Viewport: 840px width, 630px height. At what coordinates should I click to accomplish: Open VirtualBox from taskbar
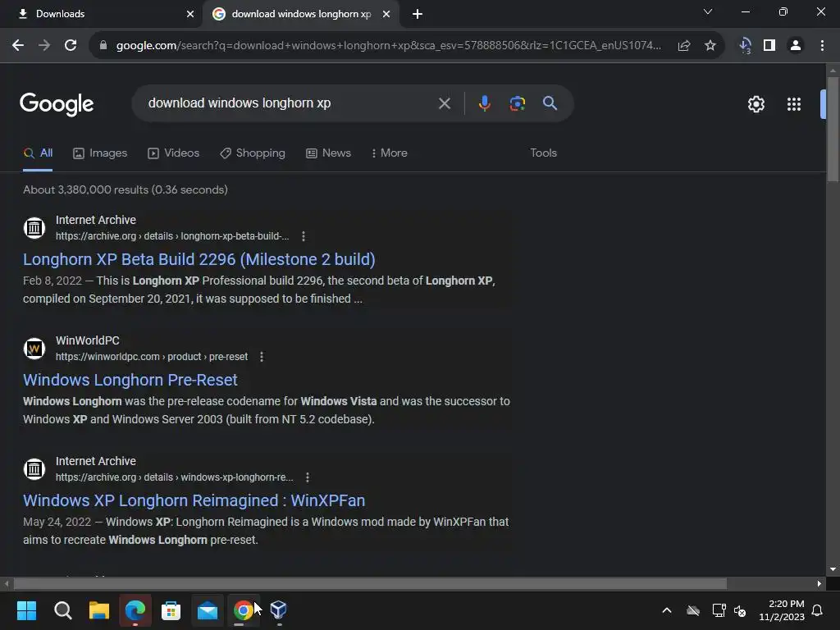pos(279,609)
